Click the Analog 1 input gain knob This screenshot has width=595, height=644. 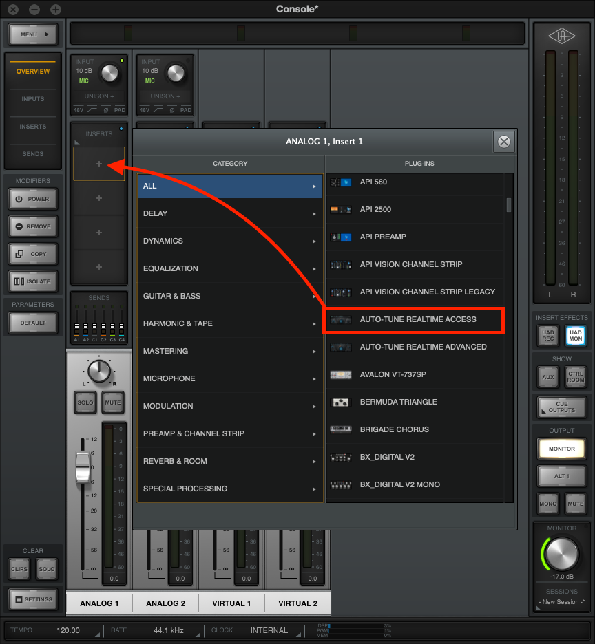[x=109, y=74]
